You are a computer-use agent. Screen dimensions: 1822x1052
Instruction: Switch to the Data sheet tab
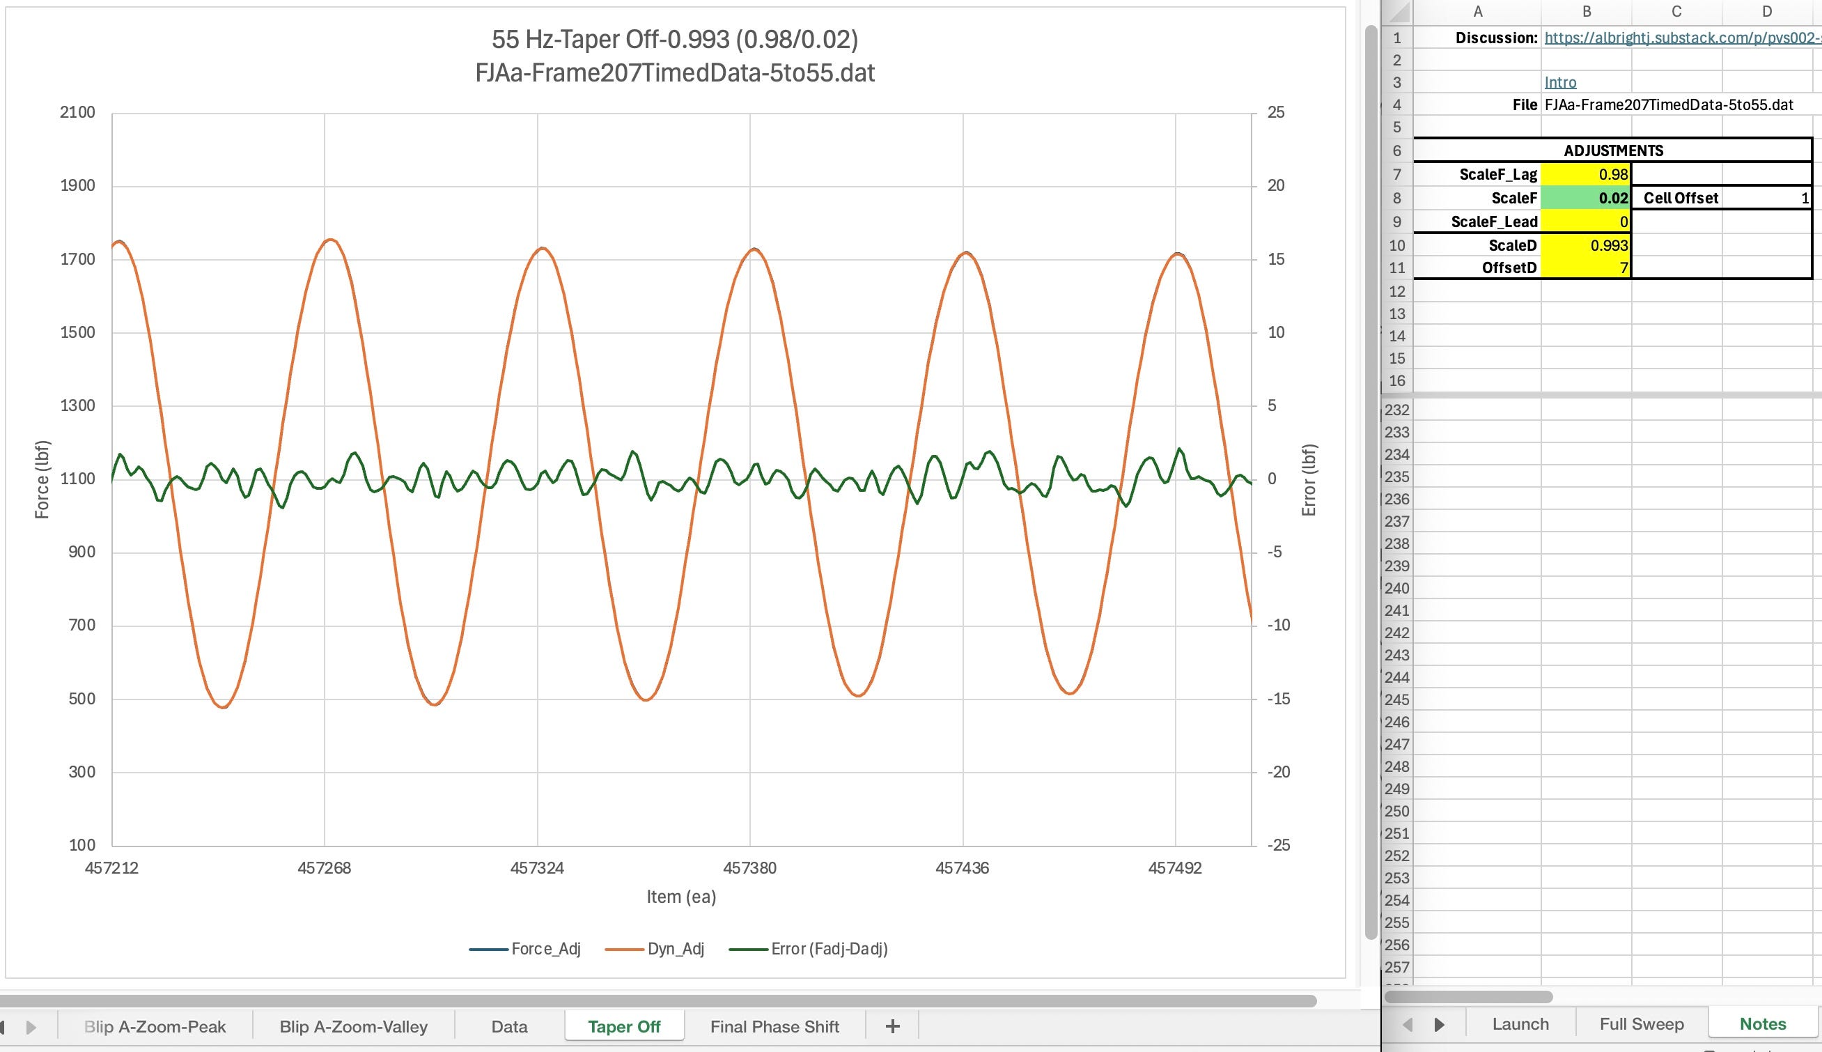click(509, 1027)
